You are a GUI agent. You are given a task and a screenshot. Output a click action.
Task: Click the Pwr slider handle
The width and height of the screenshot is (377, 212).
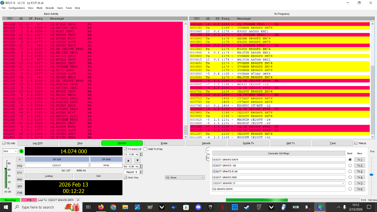371,174
